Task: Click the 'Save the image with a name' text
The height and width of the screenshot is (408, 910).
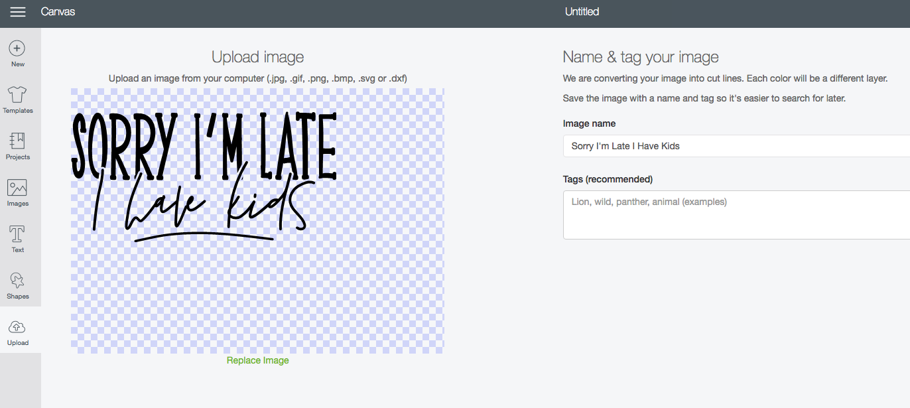Action: click(704, 98)
